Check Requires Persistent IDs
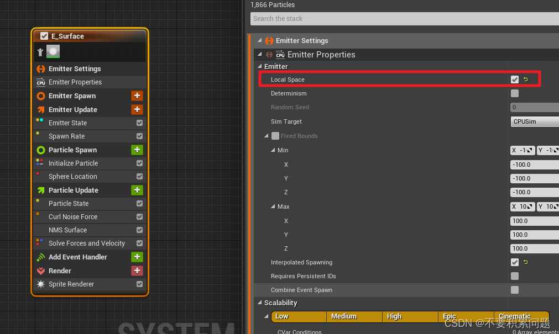The width and height of the screenshot is (559, 334). pyautogui.click(x=514, y=276)
